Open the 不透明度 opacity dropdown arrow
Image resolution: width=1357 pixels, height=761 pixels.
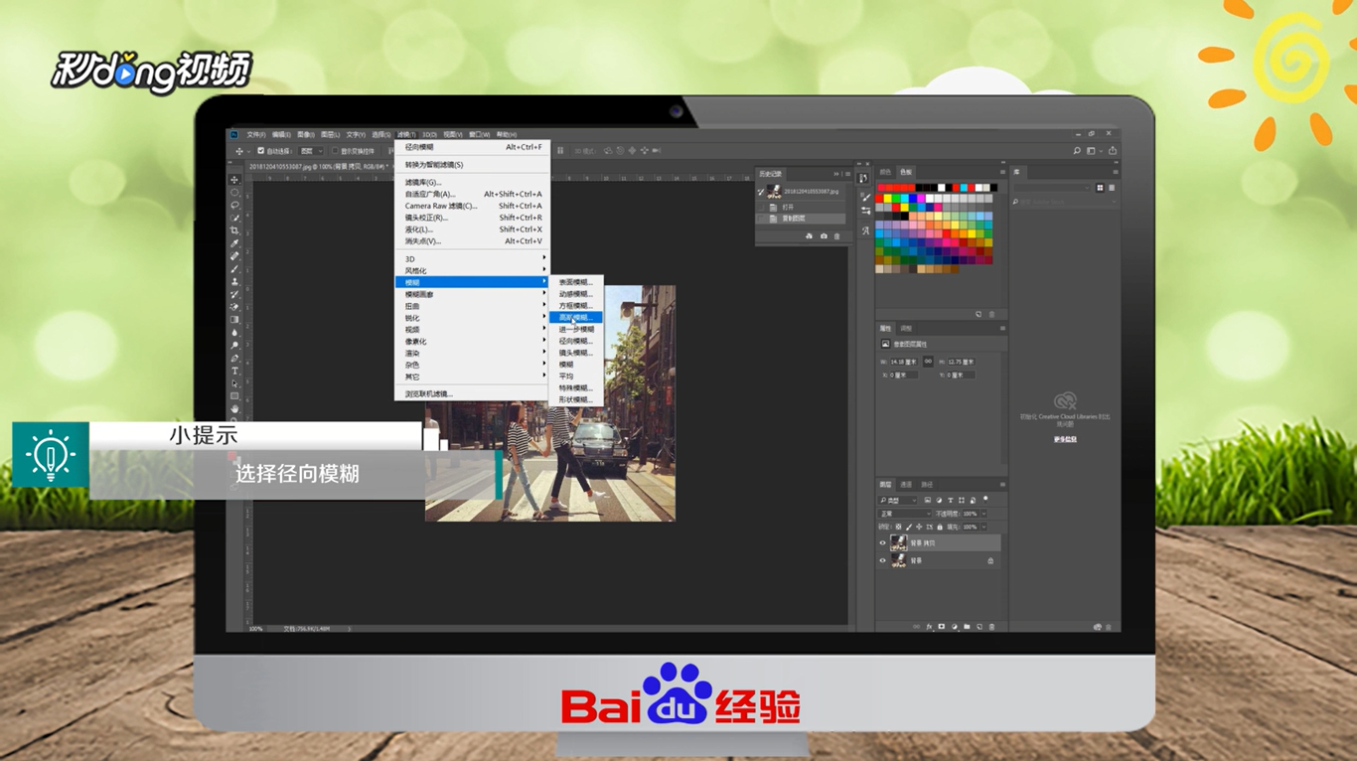983,514
